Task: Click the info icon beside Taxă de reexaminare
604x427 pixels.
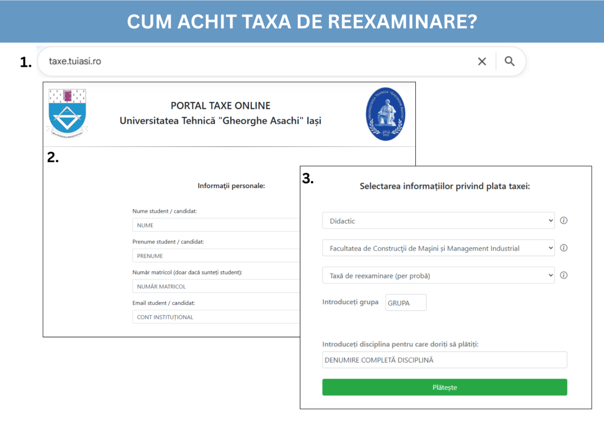Action: [x=563, y=275]
